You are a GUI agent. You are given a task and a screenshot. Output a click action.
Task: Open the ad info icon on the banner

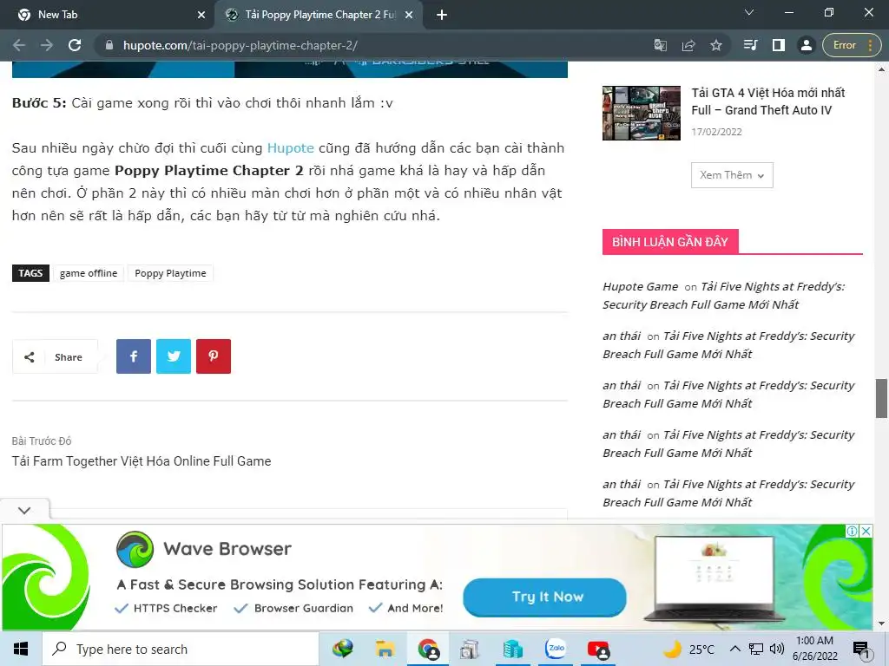tap(853, 531)
